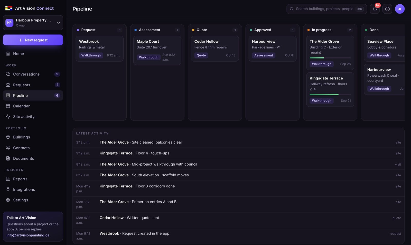Open the JL user avatar
Image resolution: width=411 pixels, height=245 pixels.
point(400,9)
